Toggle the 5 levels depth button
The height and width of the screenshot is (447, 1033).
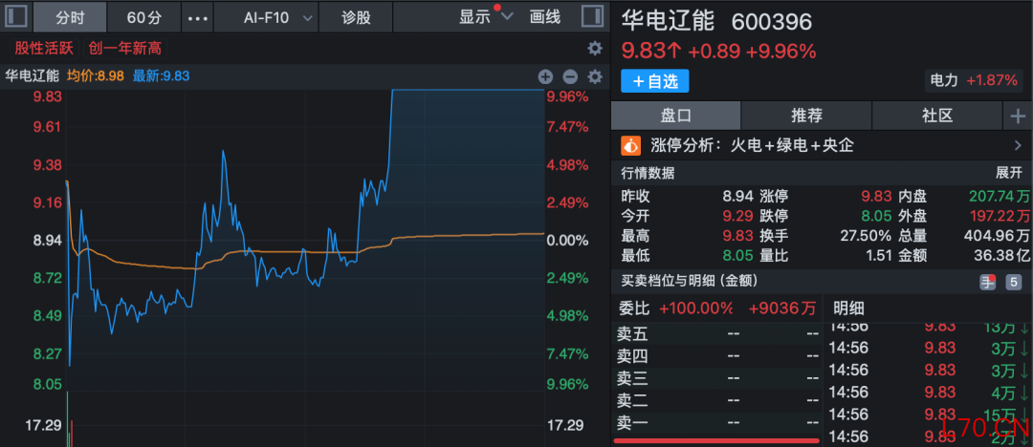(1013, 283)
